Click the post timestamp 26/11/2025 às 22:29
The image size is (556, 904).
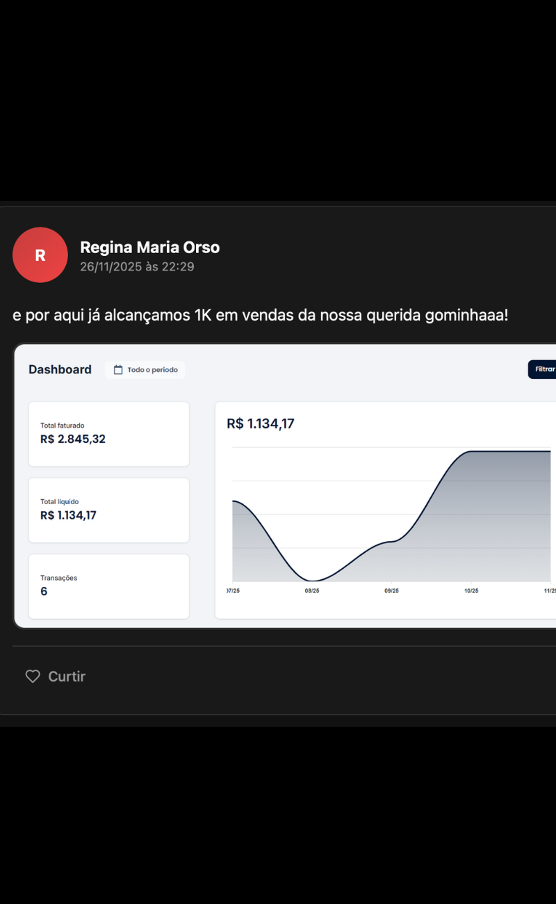click(x=137, y=266)
